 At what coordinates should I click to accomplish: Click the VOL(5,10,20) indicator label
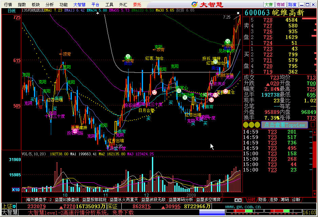tap(34, 154)
